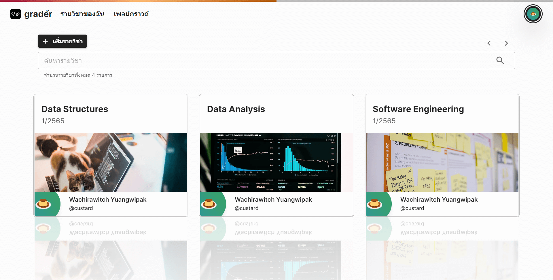
Task: Open the Software Engineering course title
Action: (418, 109)
